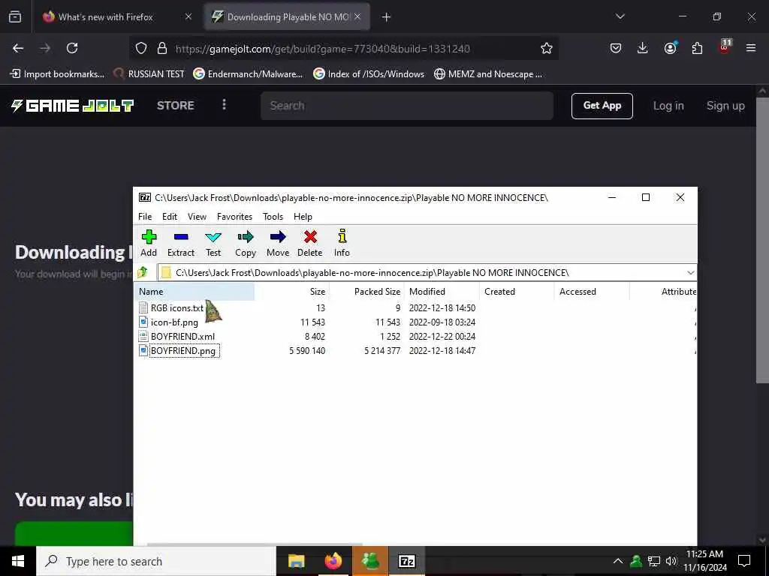The width and height of the screenshot is (769, 576).
Task: Switch to the What's new with Firefox tab
Action: (116, 16)
